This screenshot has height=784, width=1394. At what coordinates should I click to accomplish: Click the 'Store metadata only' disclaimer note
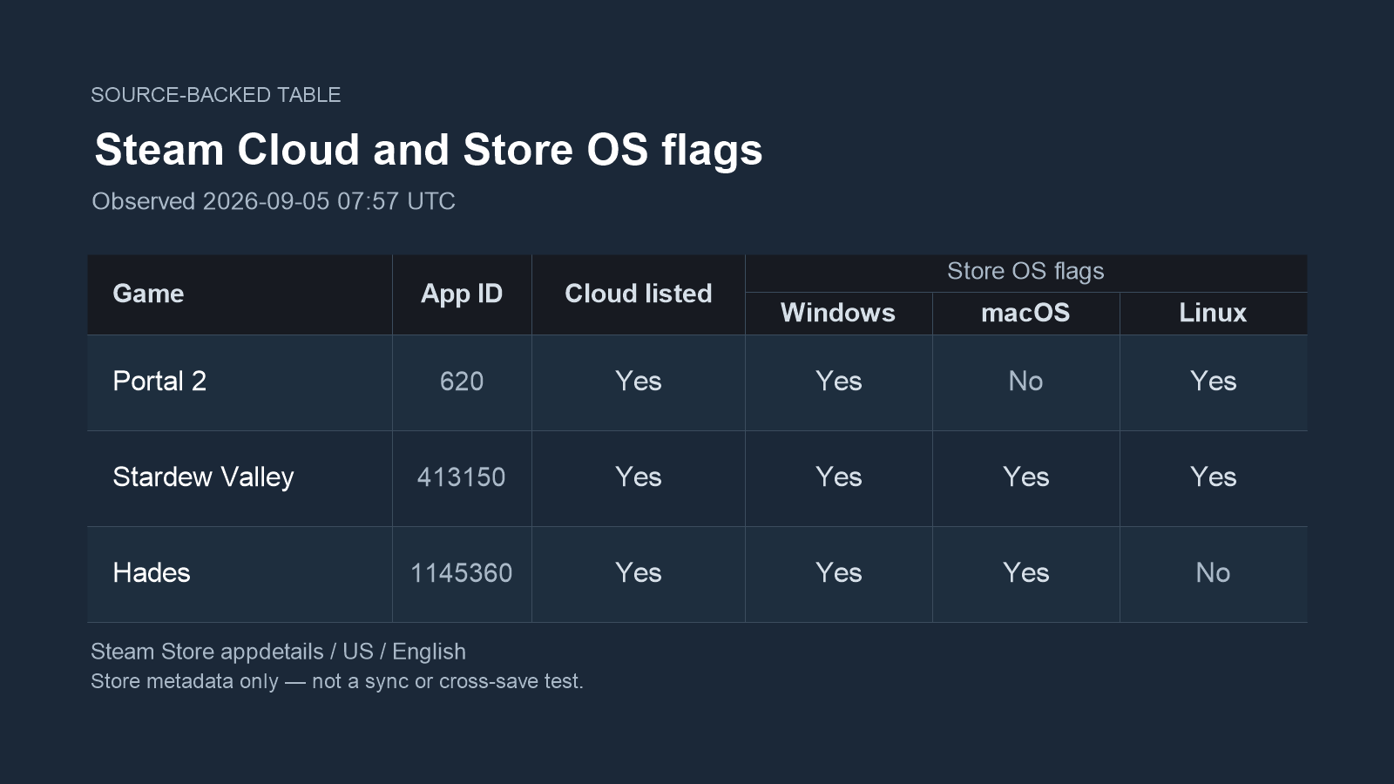[337, 681]
